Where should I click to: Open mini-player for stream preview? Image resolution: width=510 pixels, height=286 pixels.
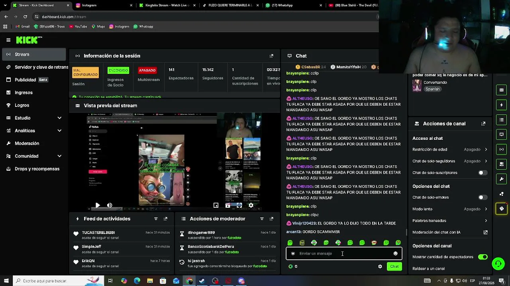[216, 205]
